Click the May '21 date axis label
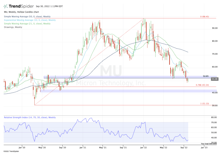222x153 pixels. pos(103,148)
